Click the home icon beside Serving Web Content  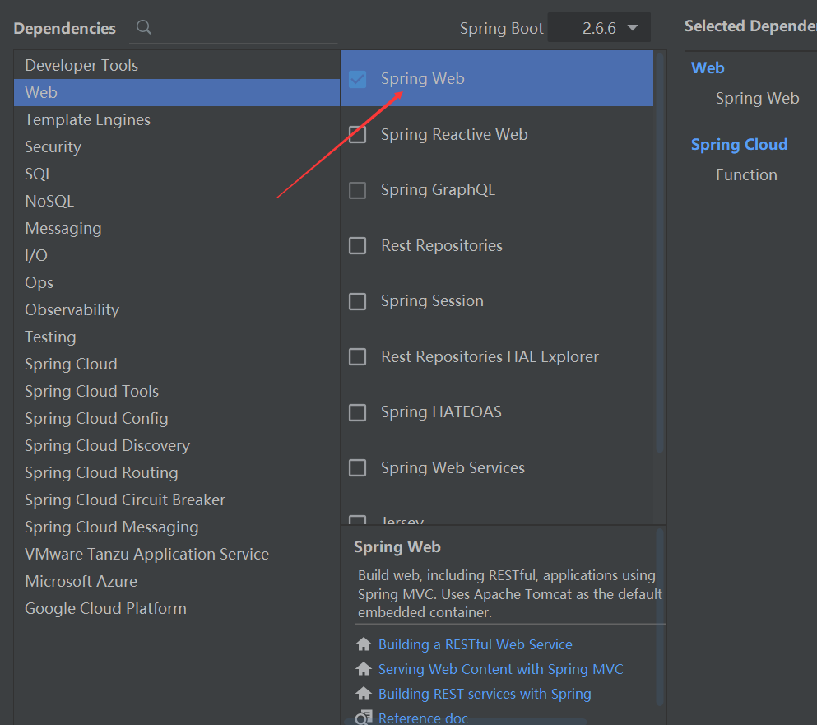coord(363,669)
